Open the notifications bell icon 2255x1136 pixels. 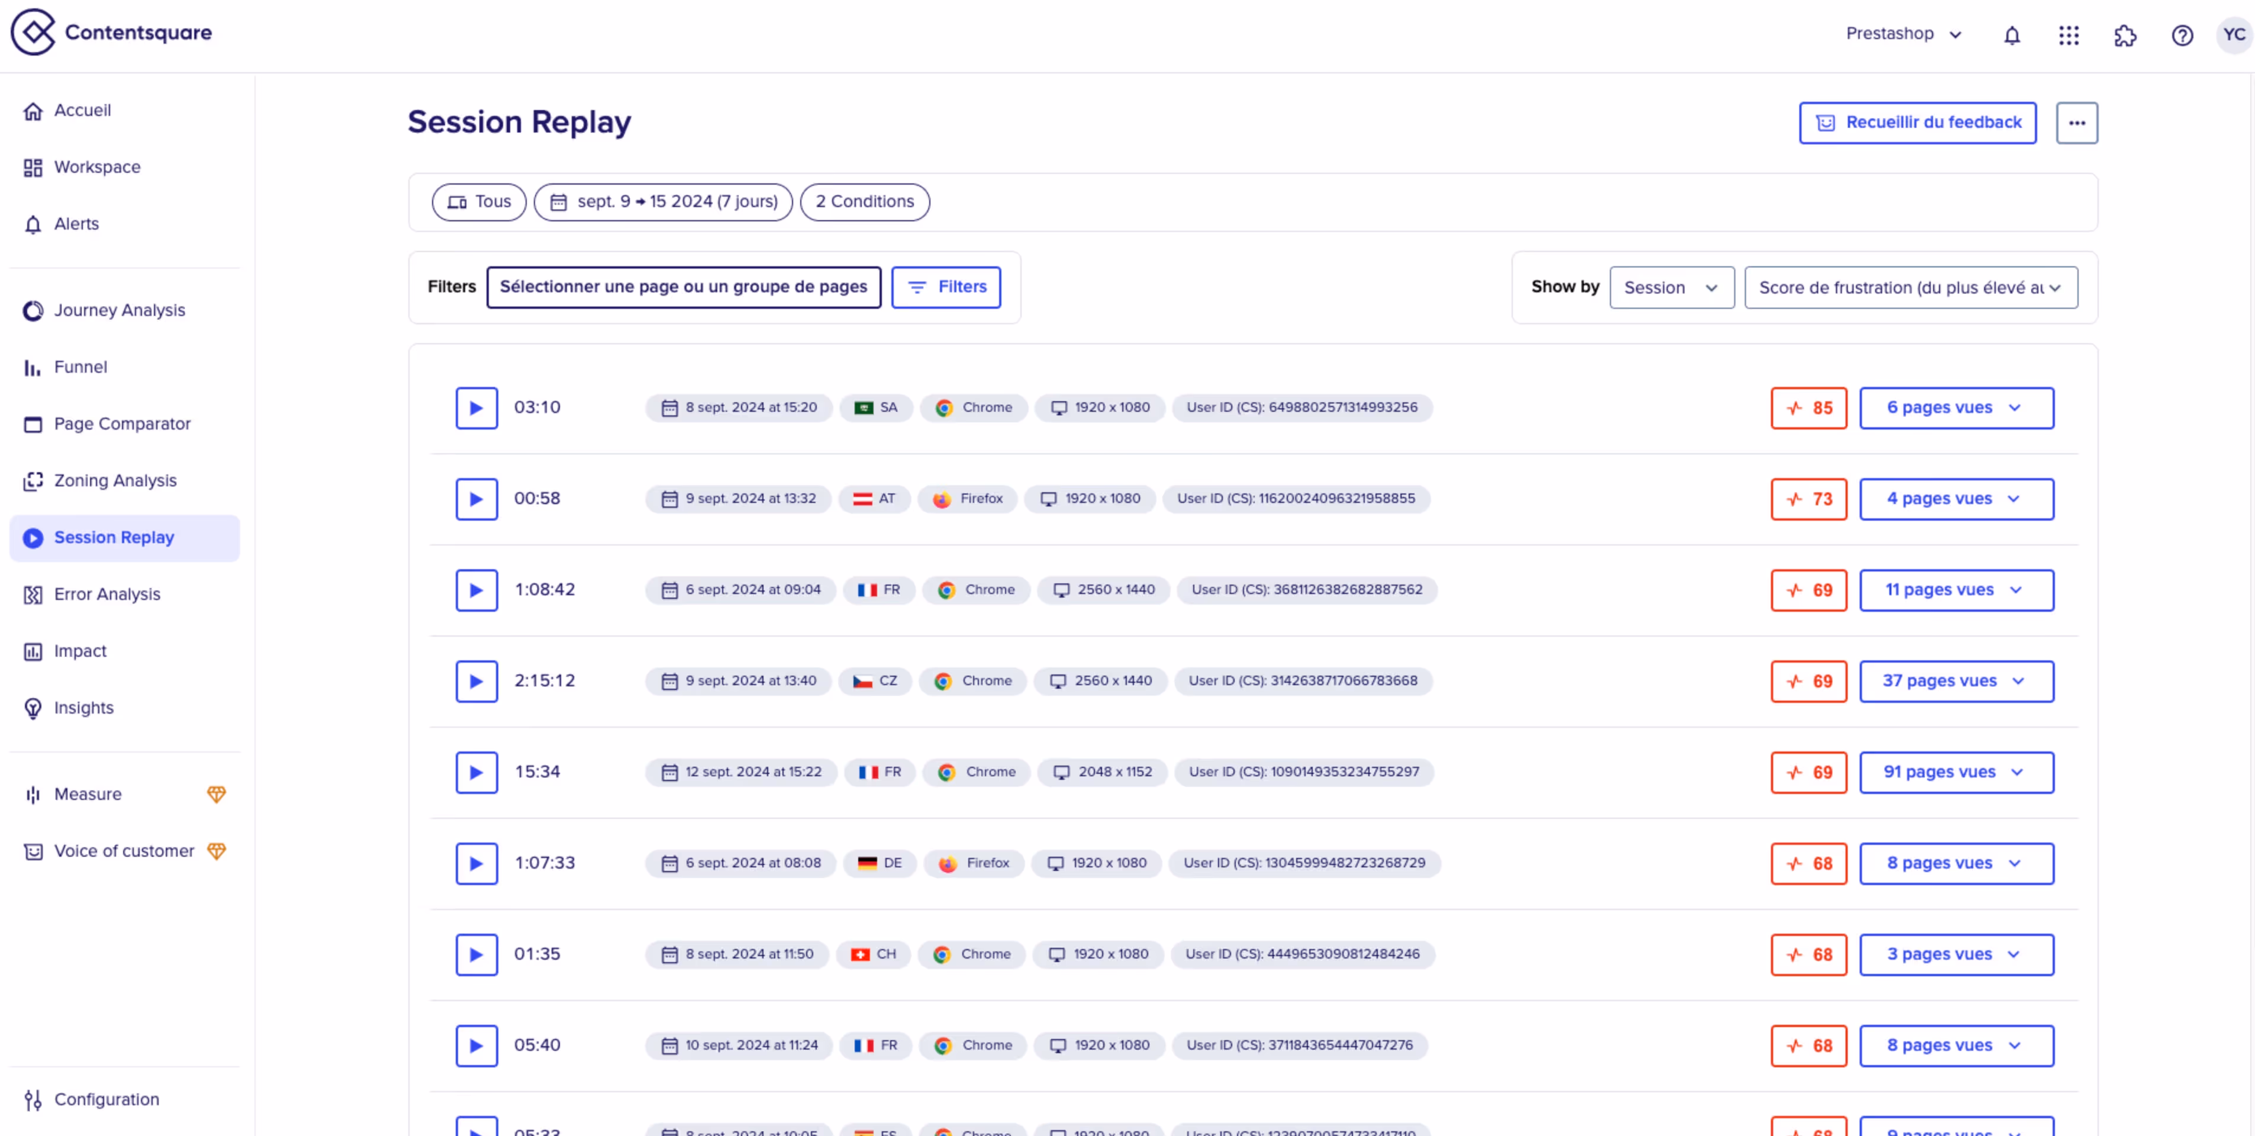[x=2012, y=35]
